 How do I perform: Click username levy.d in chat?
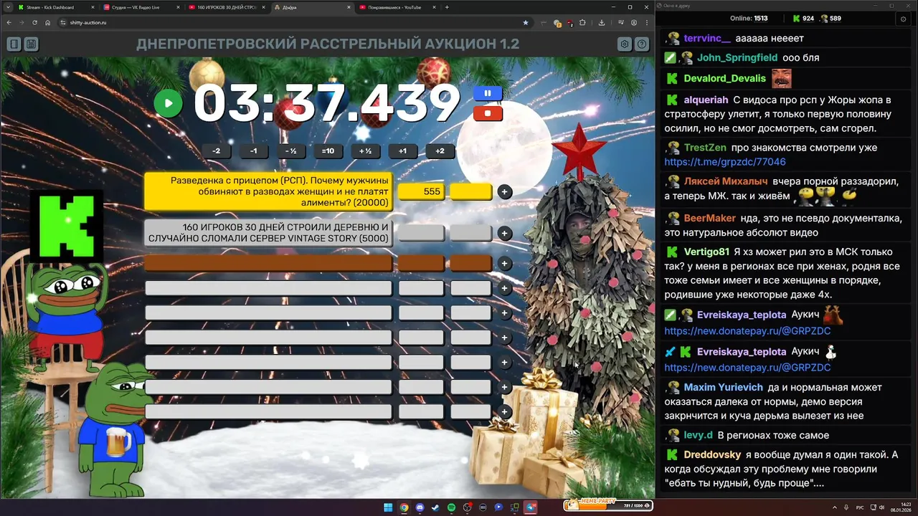699,435
